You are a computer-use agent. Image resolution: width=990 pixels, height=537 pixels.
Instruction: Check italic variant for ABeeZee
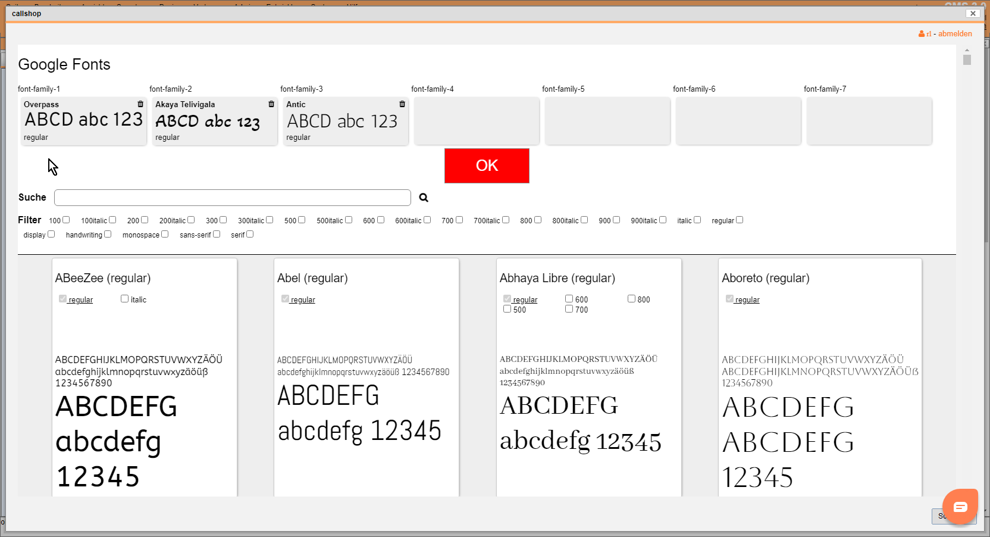124,299
